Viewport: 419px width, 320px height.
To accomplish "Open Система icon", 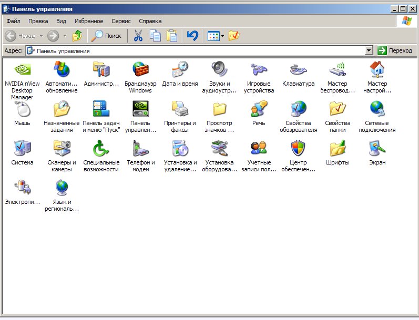I will [x=23, y=148].
